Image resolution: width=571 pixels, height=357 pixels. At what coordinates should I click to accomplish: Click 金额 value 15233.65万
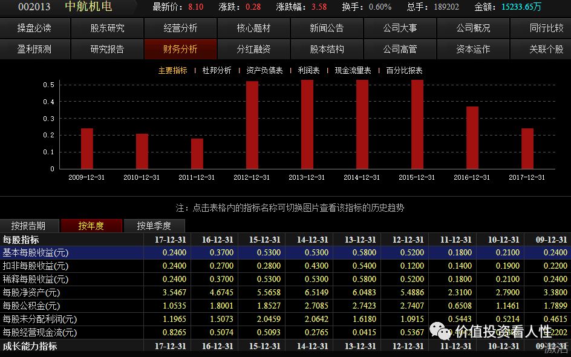(521, 7)
